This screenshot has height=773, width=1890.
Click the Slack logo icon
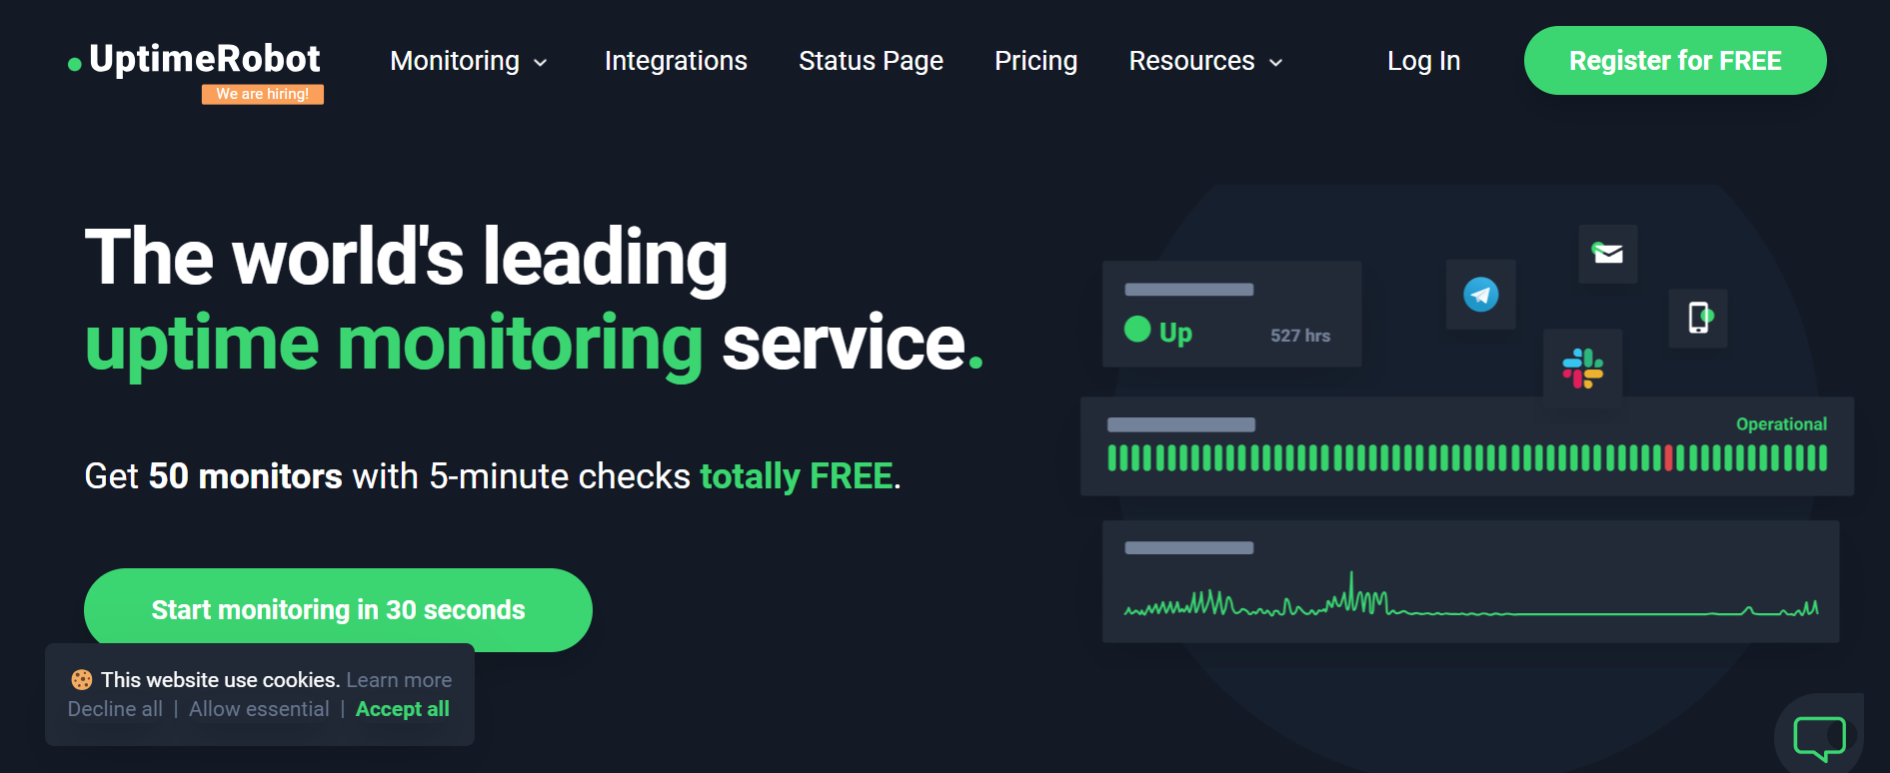(x=1583, y=369)
